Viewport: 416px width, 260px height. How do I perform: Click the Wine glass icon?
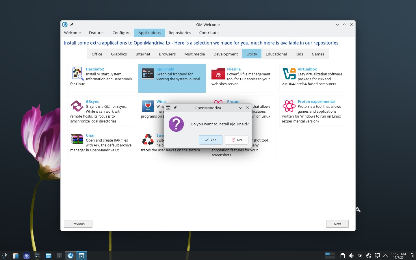[148, 106]
